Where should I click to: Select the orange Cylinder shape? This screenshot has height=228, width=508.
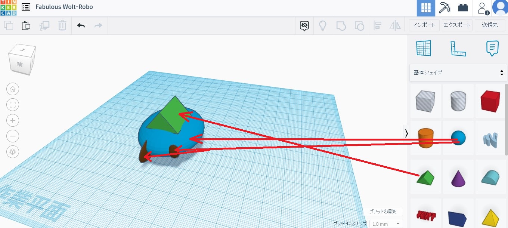426,138
